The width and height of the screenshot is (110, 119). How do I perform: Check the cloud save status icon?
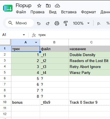click(x=57, y=6)
